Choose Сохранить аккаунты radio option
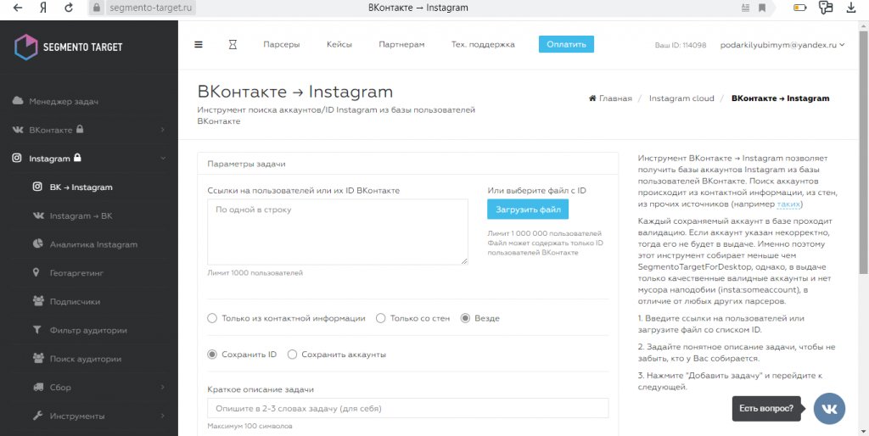 292,355
